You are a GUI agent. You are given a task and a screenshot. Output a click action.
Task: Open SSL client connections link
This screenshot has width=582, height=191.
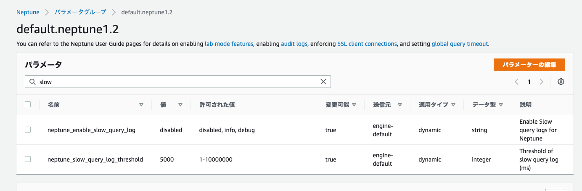pyautogui.click(x=367, y=44)
